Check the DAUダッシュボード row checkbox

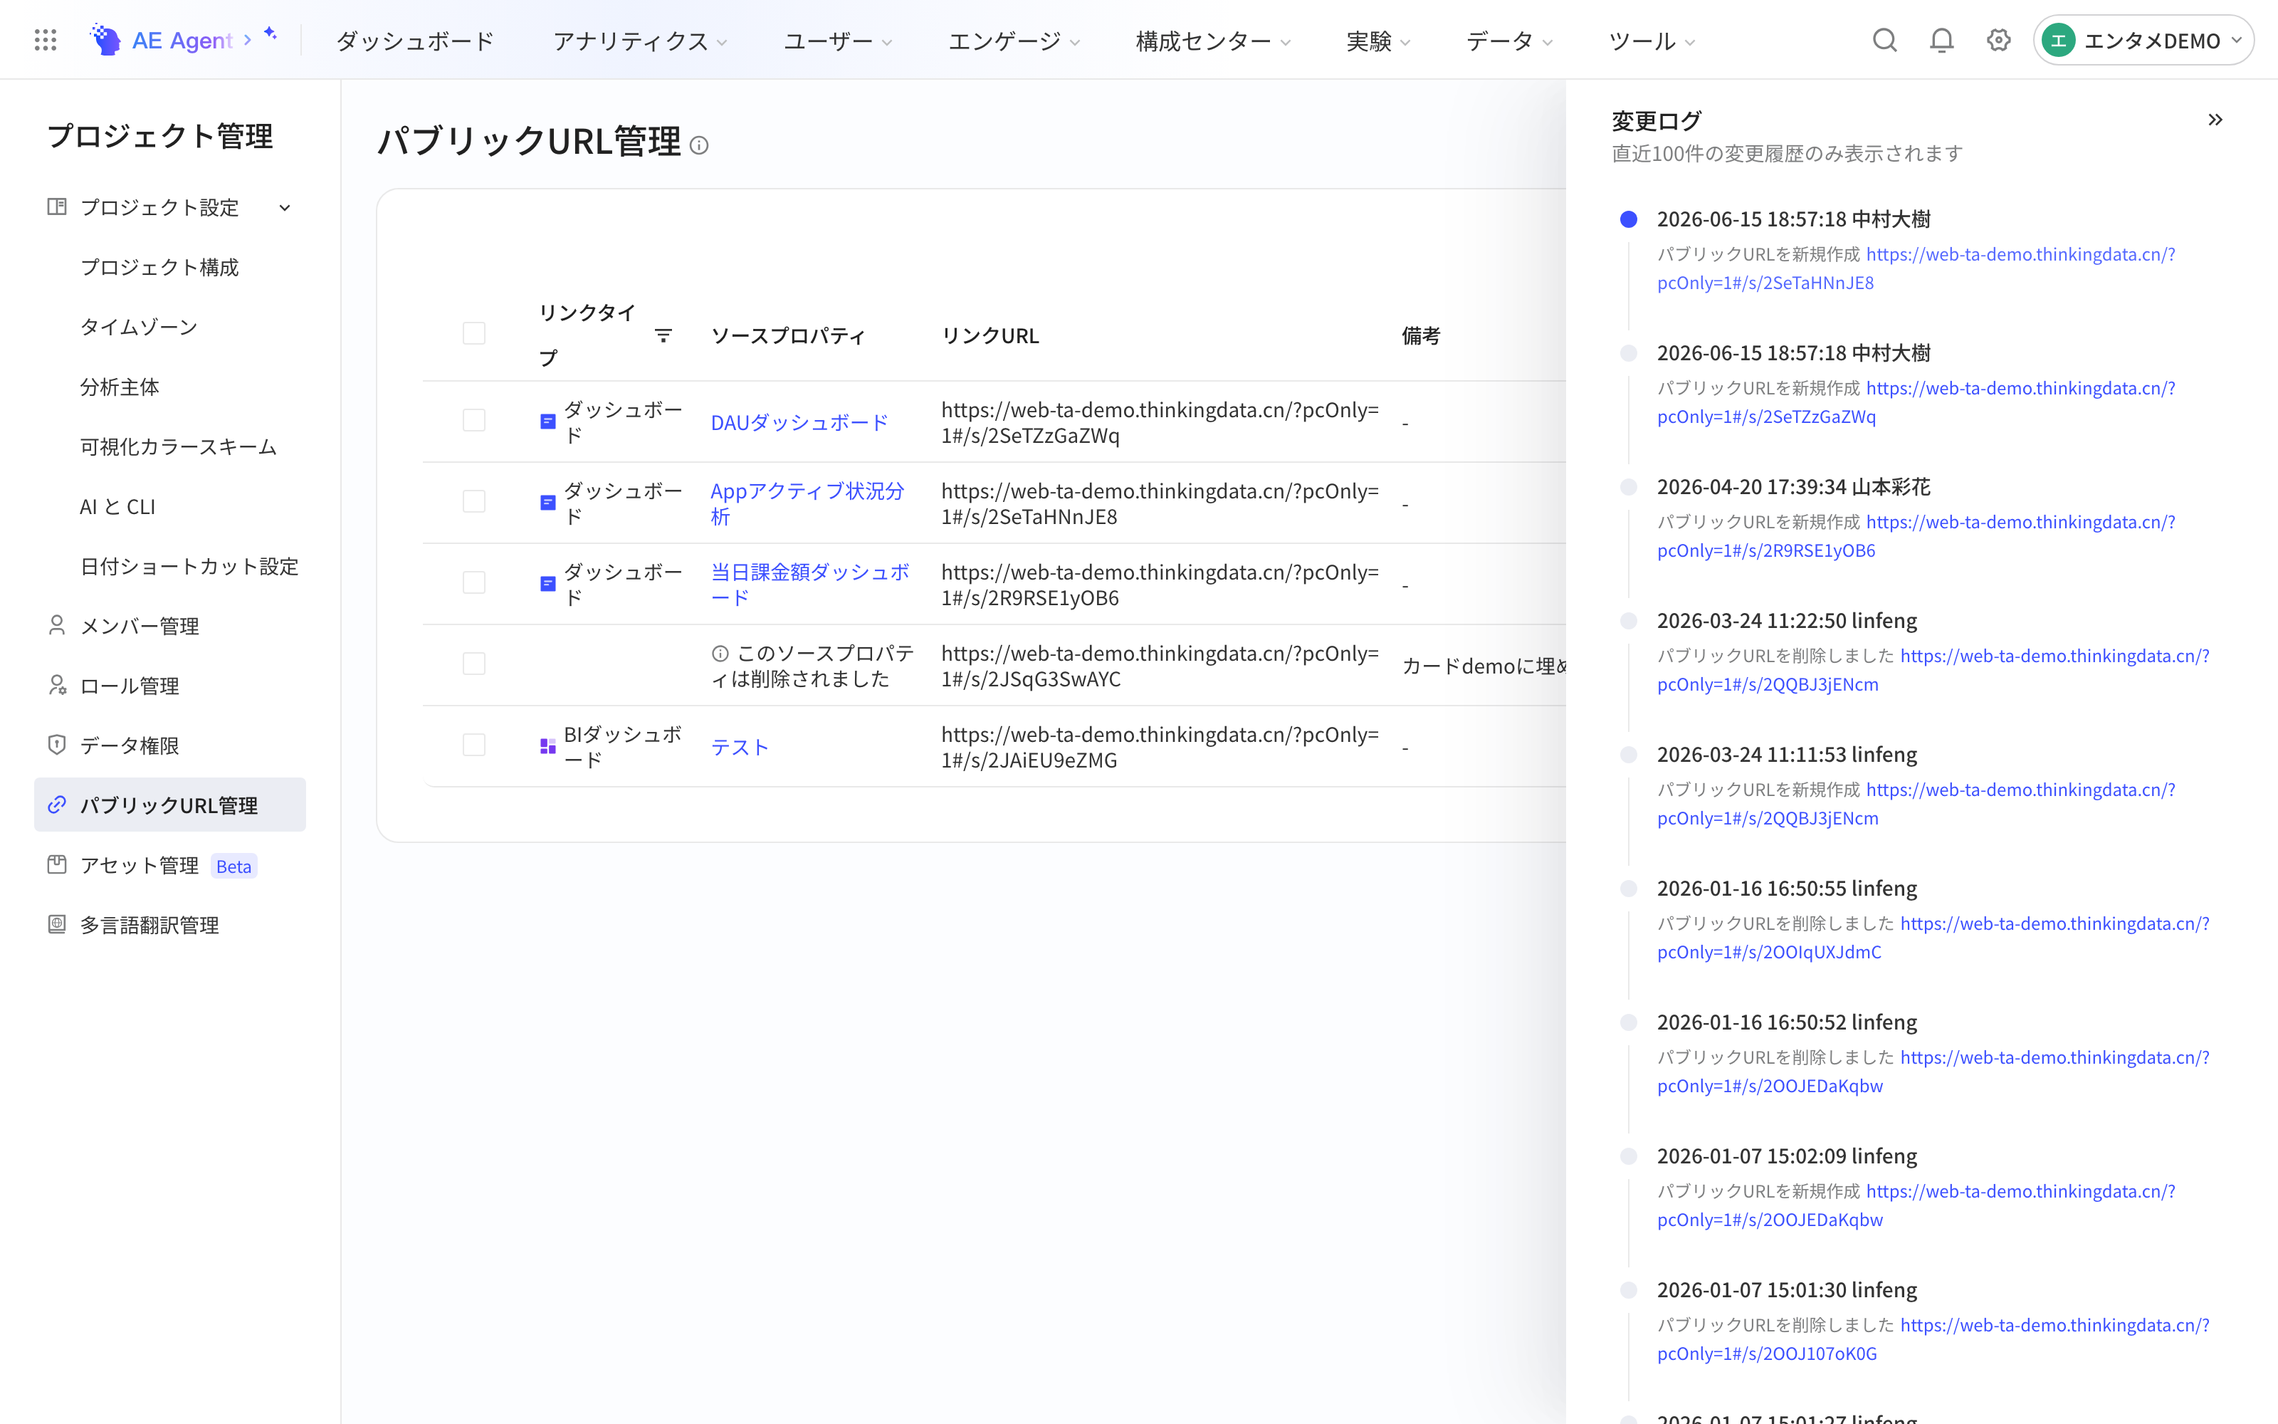coord(474,420)
